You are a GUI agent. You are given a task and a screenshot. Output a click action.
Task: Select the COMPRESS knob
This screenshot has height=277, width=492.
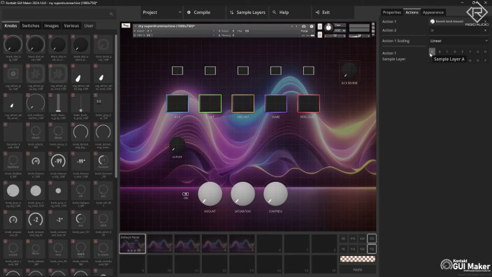[x=275, y=194]
